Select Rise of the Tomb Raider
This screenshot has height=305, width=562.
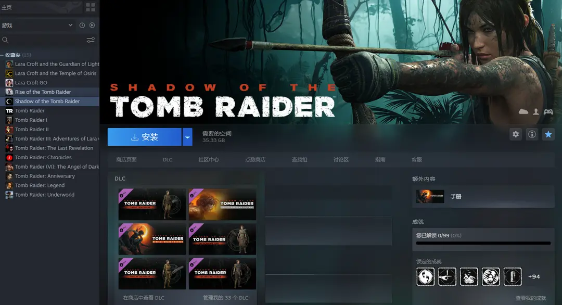50,92
